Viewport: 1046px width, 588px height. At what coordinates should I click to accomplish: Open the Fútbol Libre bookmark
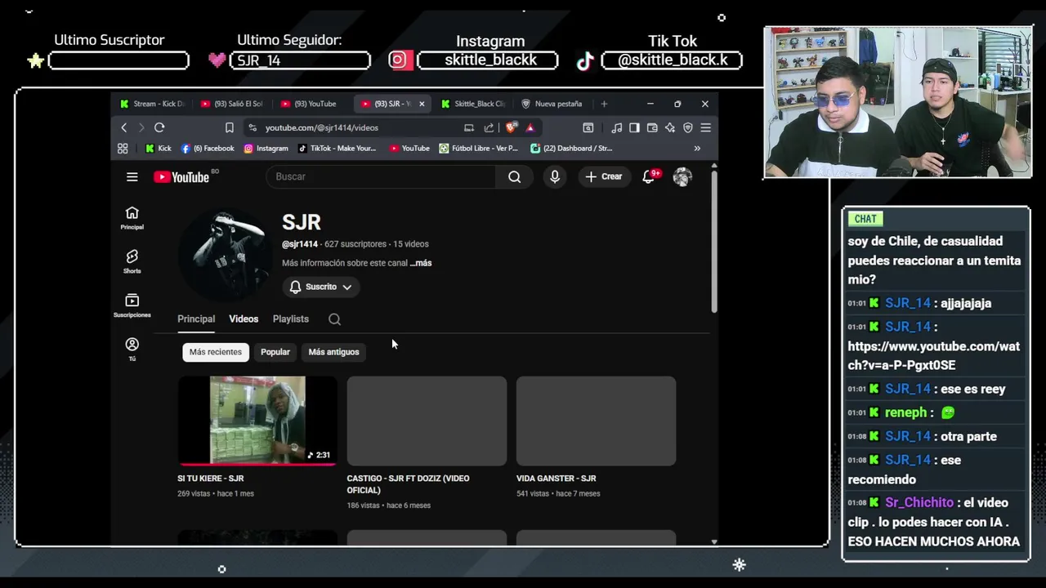[479, 149]
